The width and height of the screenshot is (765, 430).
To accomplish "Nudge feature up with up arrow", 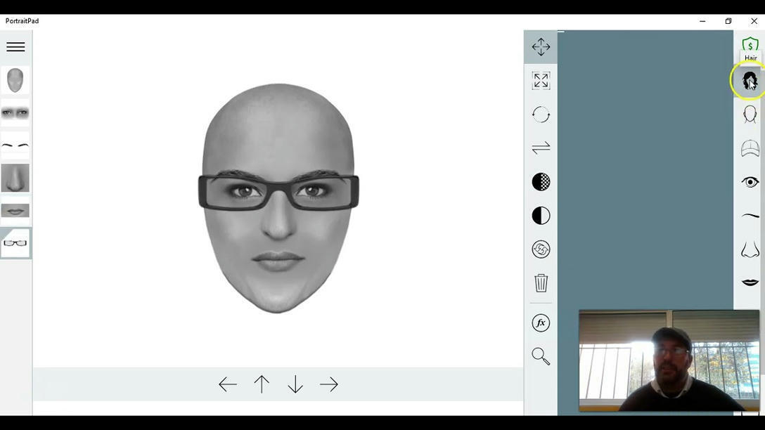I will coord(262,384).
